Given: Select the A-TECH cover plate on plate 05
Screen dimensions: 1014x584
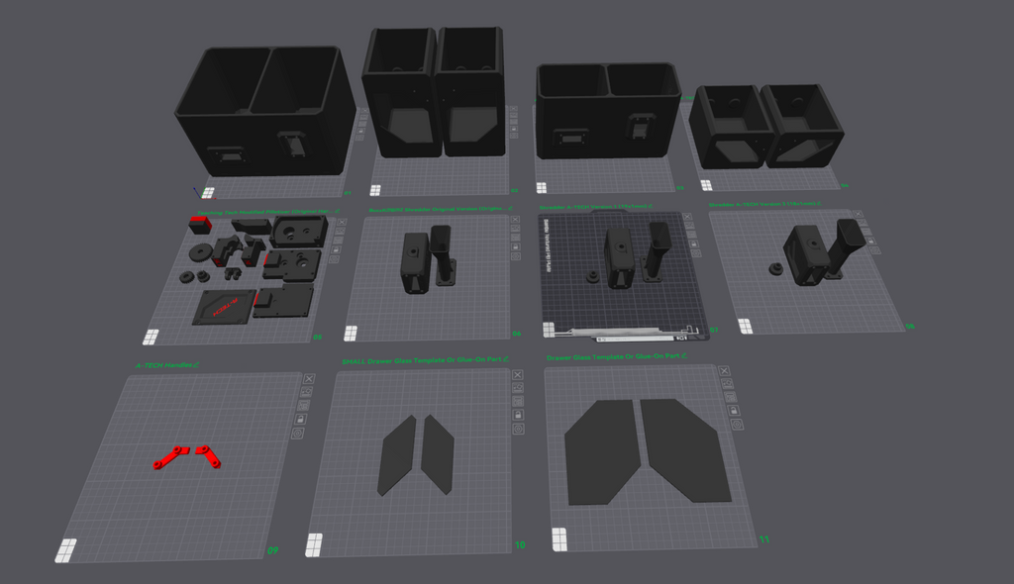Looking at the screenshot, I should point(223,307).
